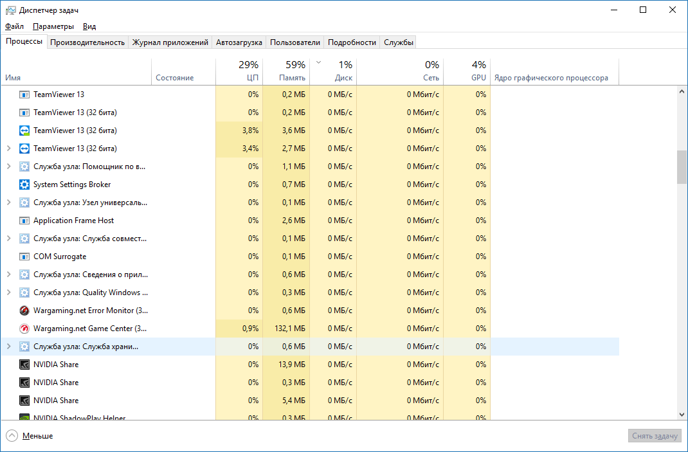
Task: Expand Служба узла: Quality Windows entry
Action: [8, 293]
